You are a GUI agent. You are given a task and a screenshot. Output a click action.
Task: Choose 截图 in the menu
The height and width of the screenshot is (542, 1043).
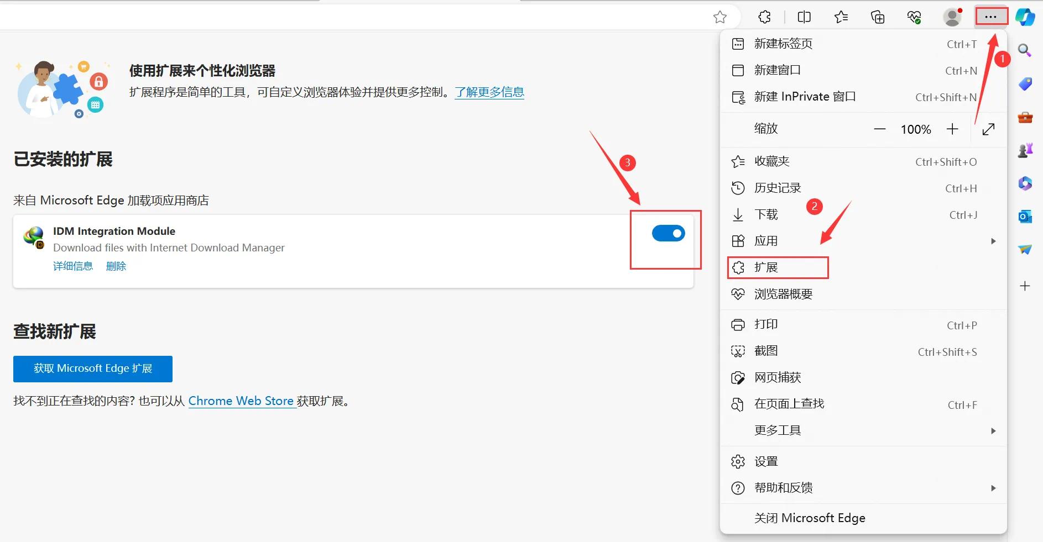click(863, 351)
